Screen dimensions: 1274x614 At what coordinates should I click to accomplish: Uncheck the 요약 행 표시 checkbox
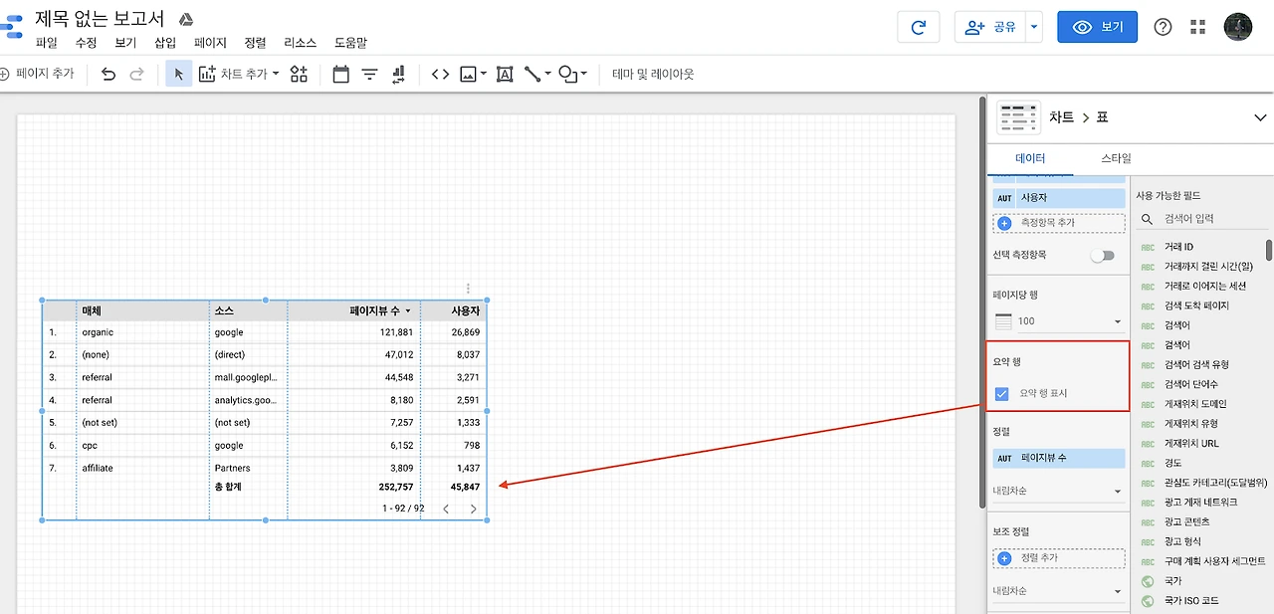[1002, 394]
